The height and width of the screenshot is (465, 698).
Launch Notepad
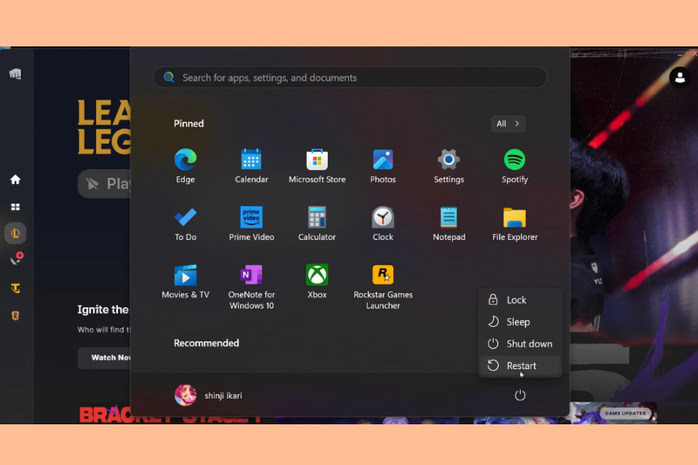coord(448,224)
